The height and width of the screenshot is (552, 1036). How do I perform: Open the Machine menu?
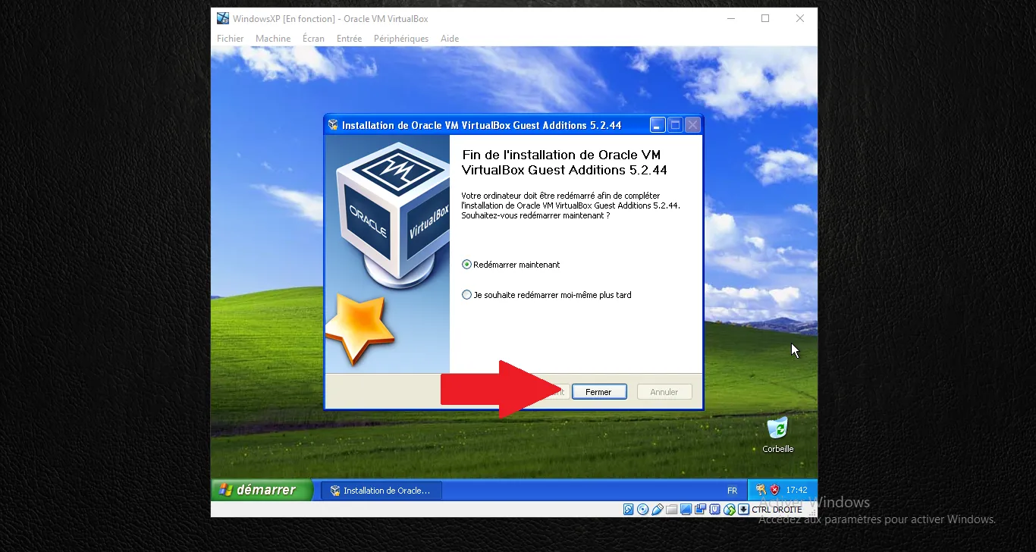click(273, 39)
